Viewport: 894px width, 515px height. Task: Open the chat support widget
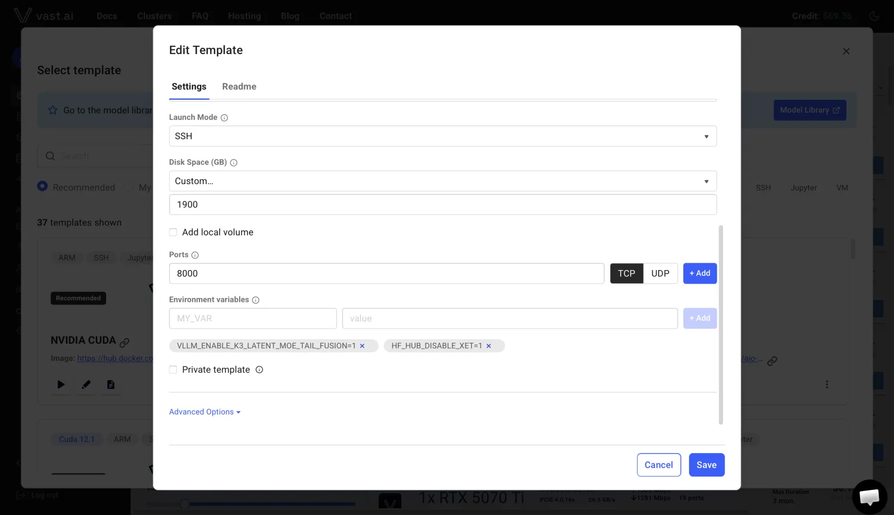(869, 497)
